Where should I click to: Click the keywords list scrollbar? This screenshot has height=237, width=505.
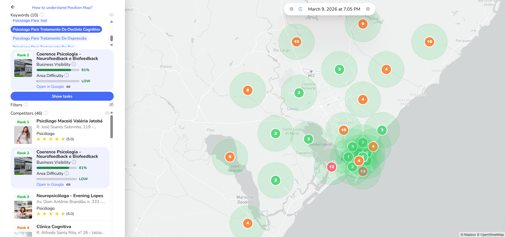111,38
